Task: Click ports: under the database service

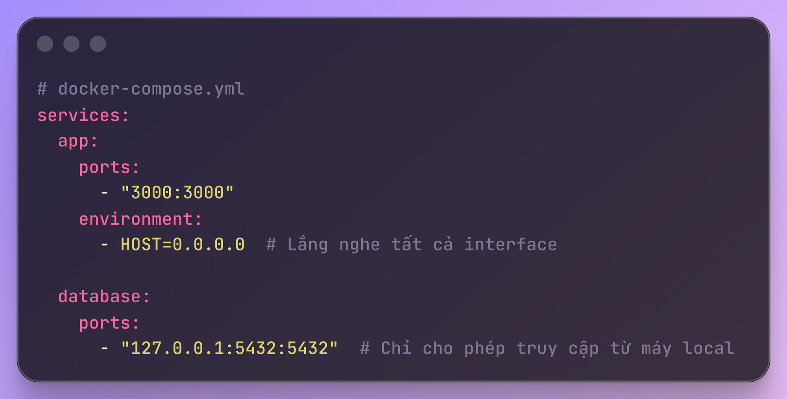Action: click(109, 323)
